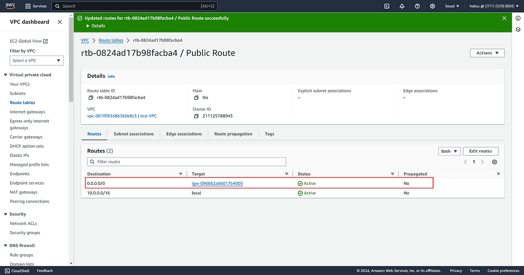Image resolution: width=524 pixels, height=275 pixels.
Task: Copy the Route table ID value
Action: point(91,98)
